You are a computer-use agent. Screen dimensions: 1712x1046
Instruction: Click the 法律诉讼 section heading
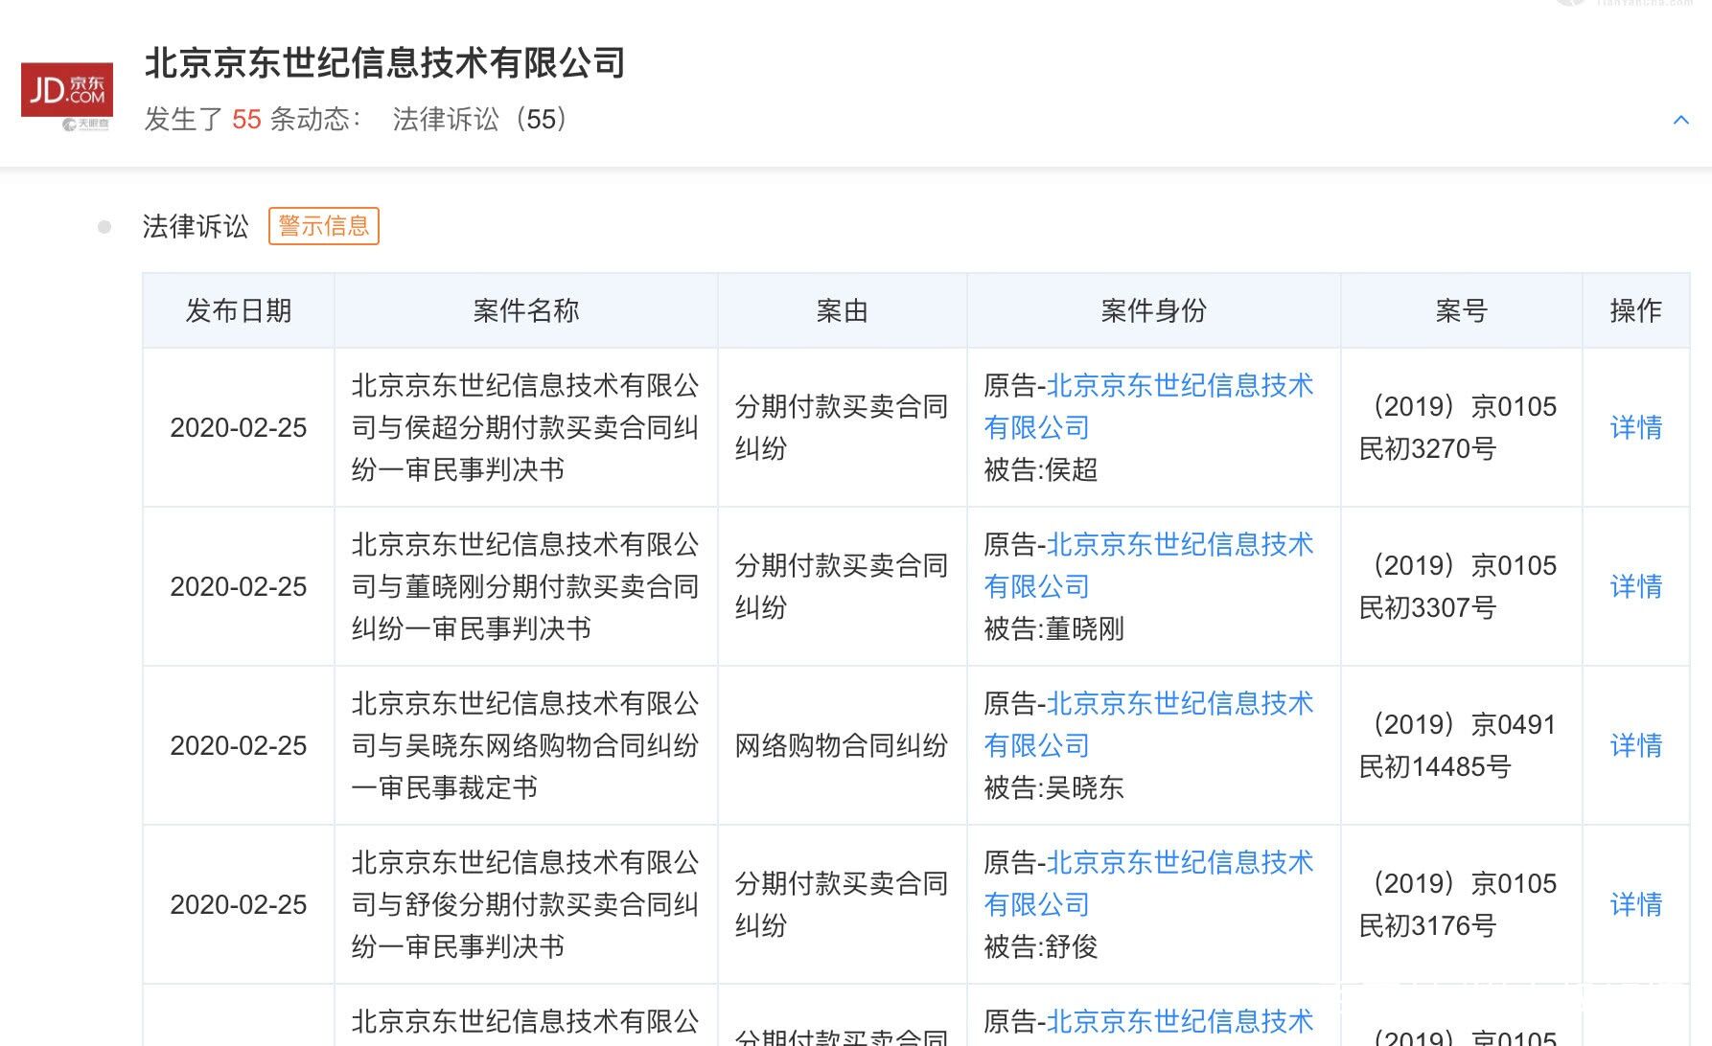(x=196, y=226)
